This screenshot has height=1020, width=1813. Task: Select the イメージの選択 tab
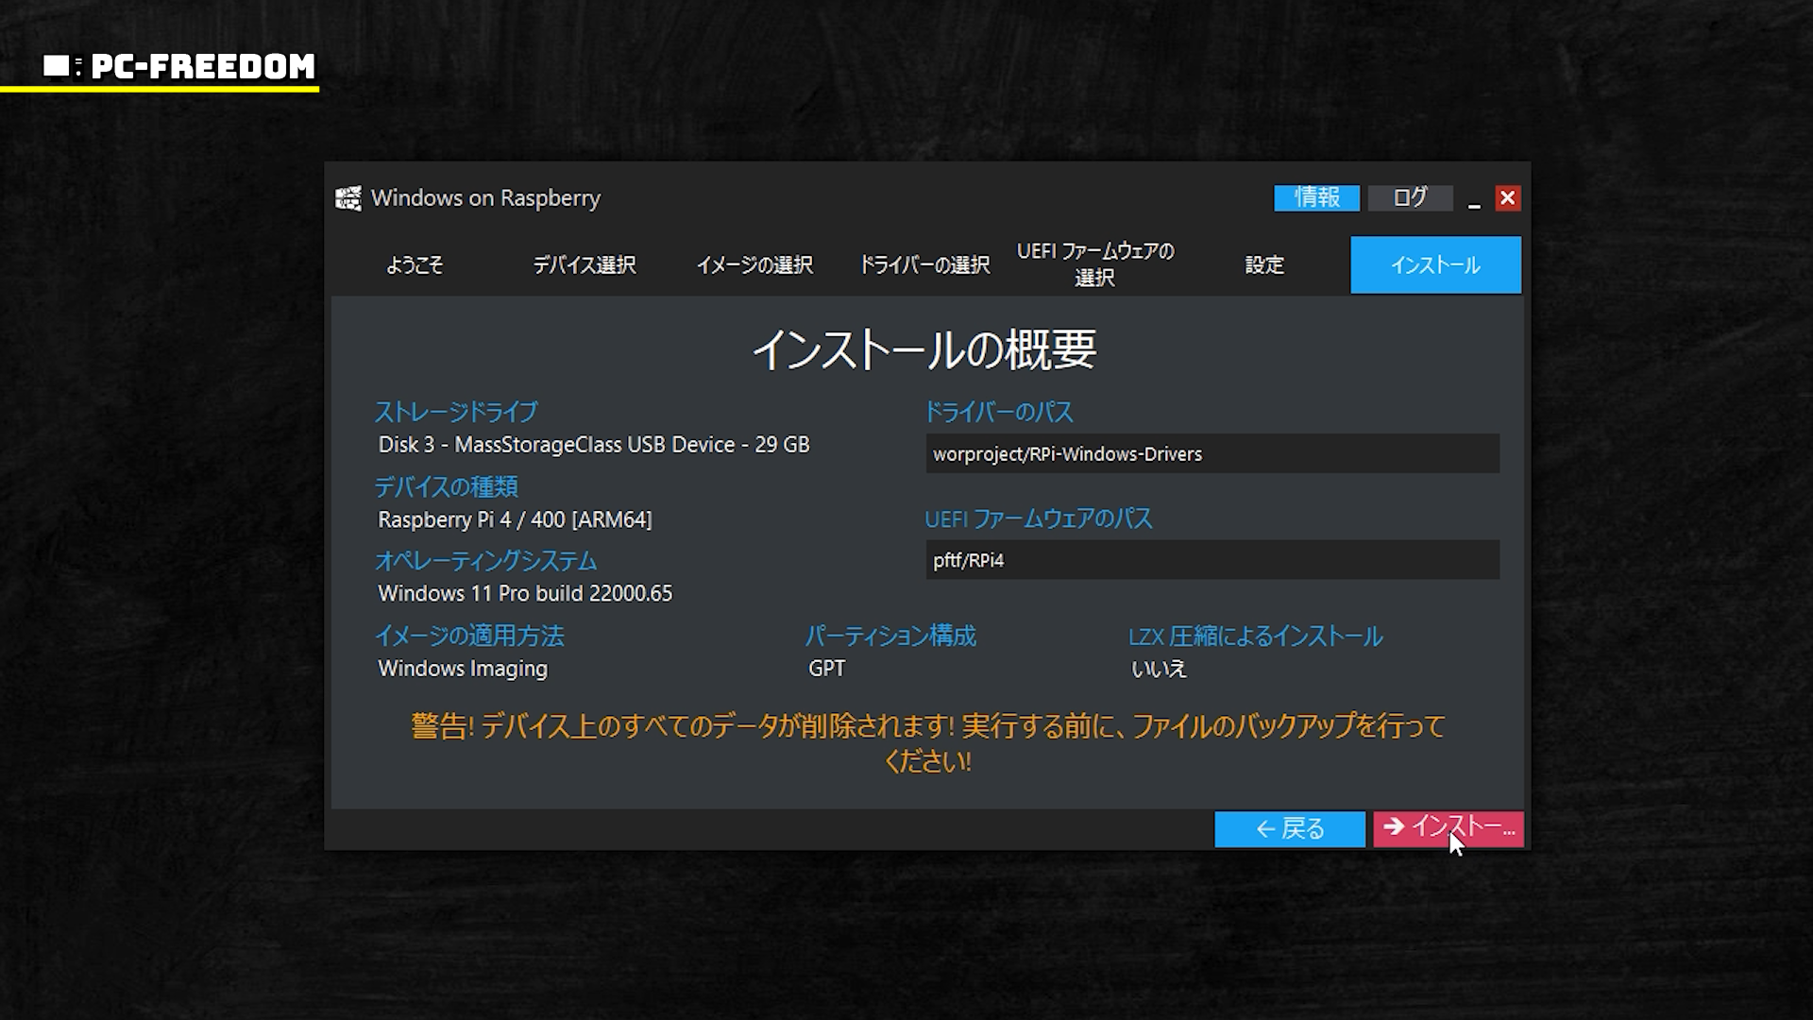point(754,265)
